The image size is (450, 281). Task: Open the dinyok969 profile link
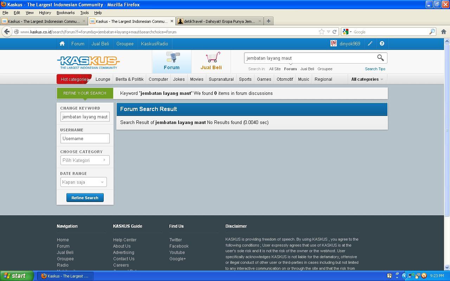click(350, 44)
